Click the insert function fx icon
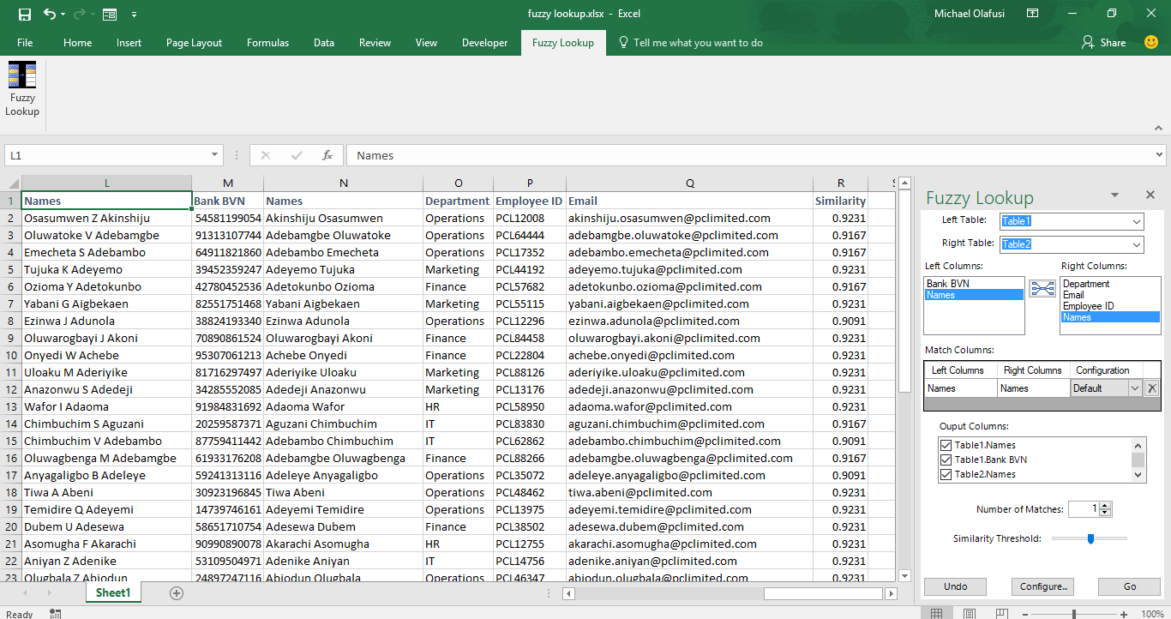 point(327,155)
